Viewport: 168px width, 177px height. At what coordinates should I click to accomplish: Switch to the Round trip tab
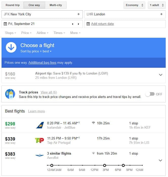(x=13, y=5)
